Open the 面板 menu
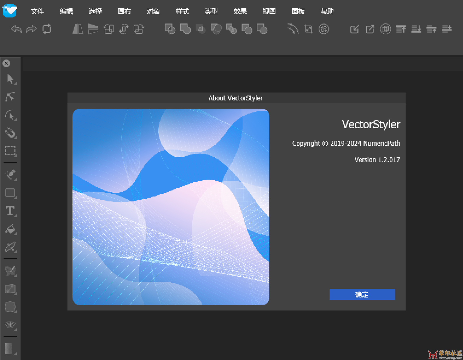463x360 pixels. point(298,11)
